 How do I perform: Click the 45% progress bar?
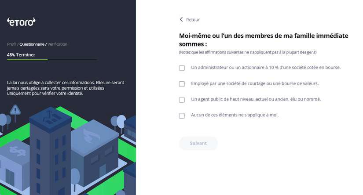52,60
